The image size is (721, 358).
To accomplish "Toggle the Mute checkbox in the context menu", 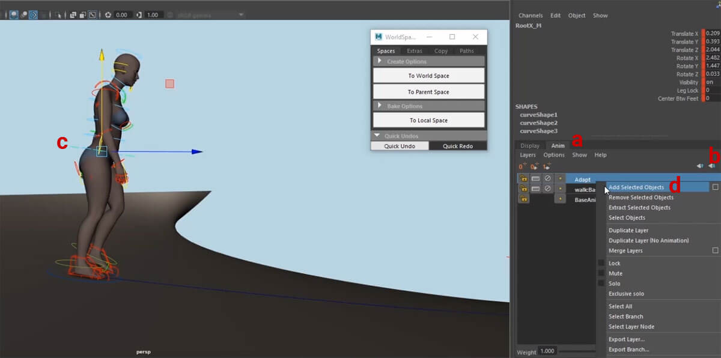I will tap(601, 273).
